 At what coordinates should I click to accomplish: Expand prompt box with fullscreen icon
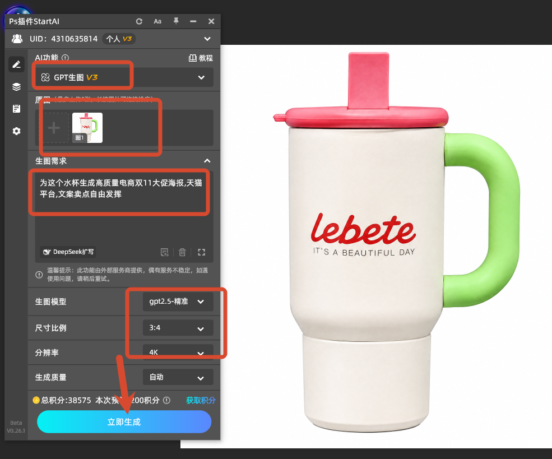pos(201,252)
